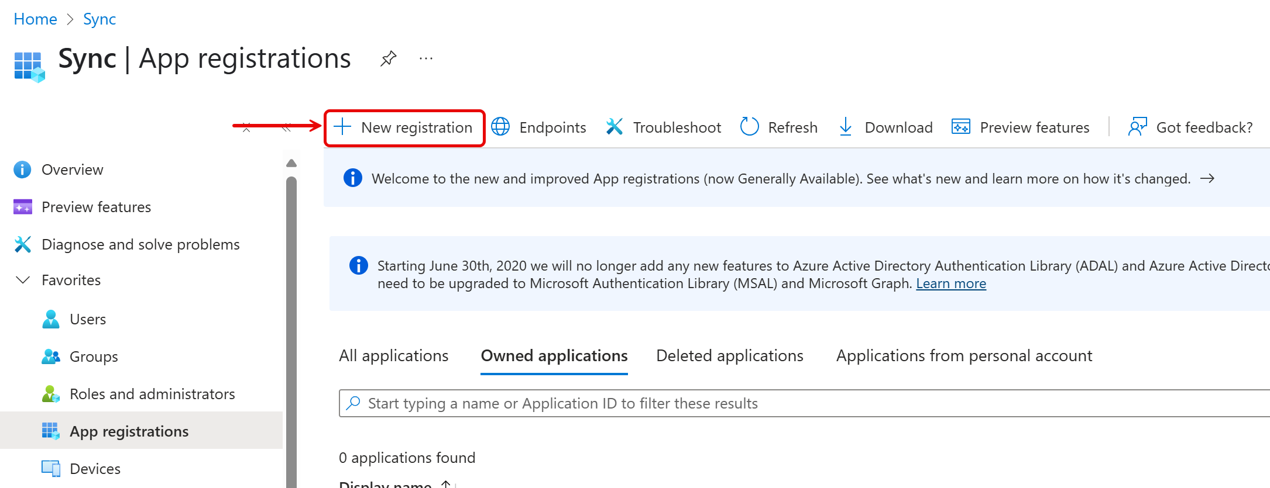
Task: Click the Learn more link
Action: (950, 283)
